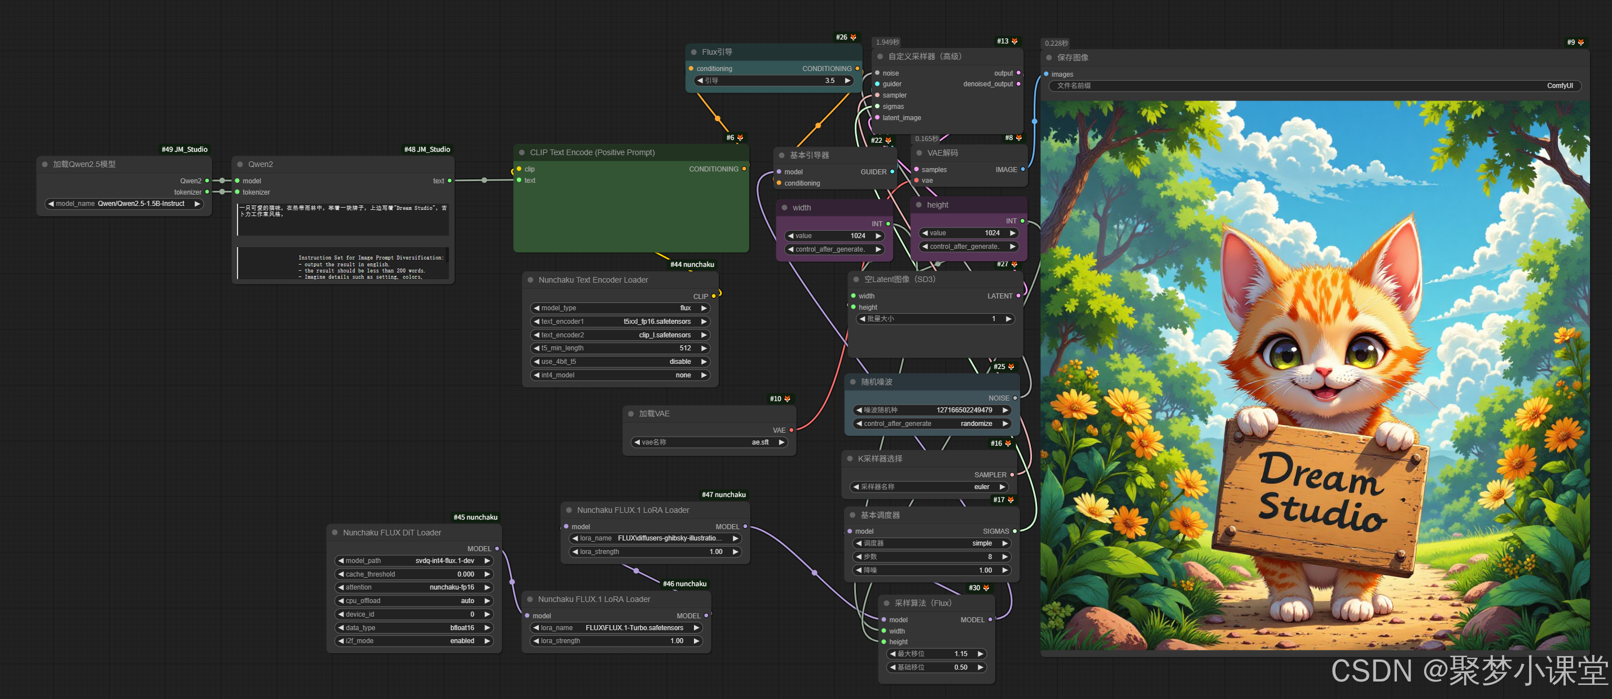
Task: Click the fox badge icon beside #9
Action: (1581, 42)
